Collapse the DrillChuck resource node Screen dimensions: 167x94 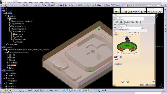(x=4, y=78)
